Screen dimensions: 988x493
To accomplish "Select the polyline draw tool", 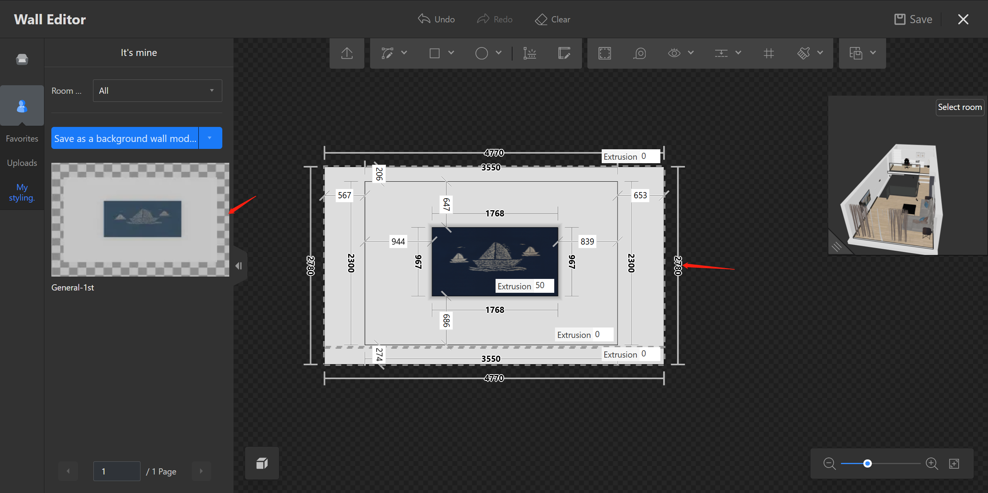I will [x=387, y=53].
